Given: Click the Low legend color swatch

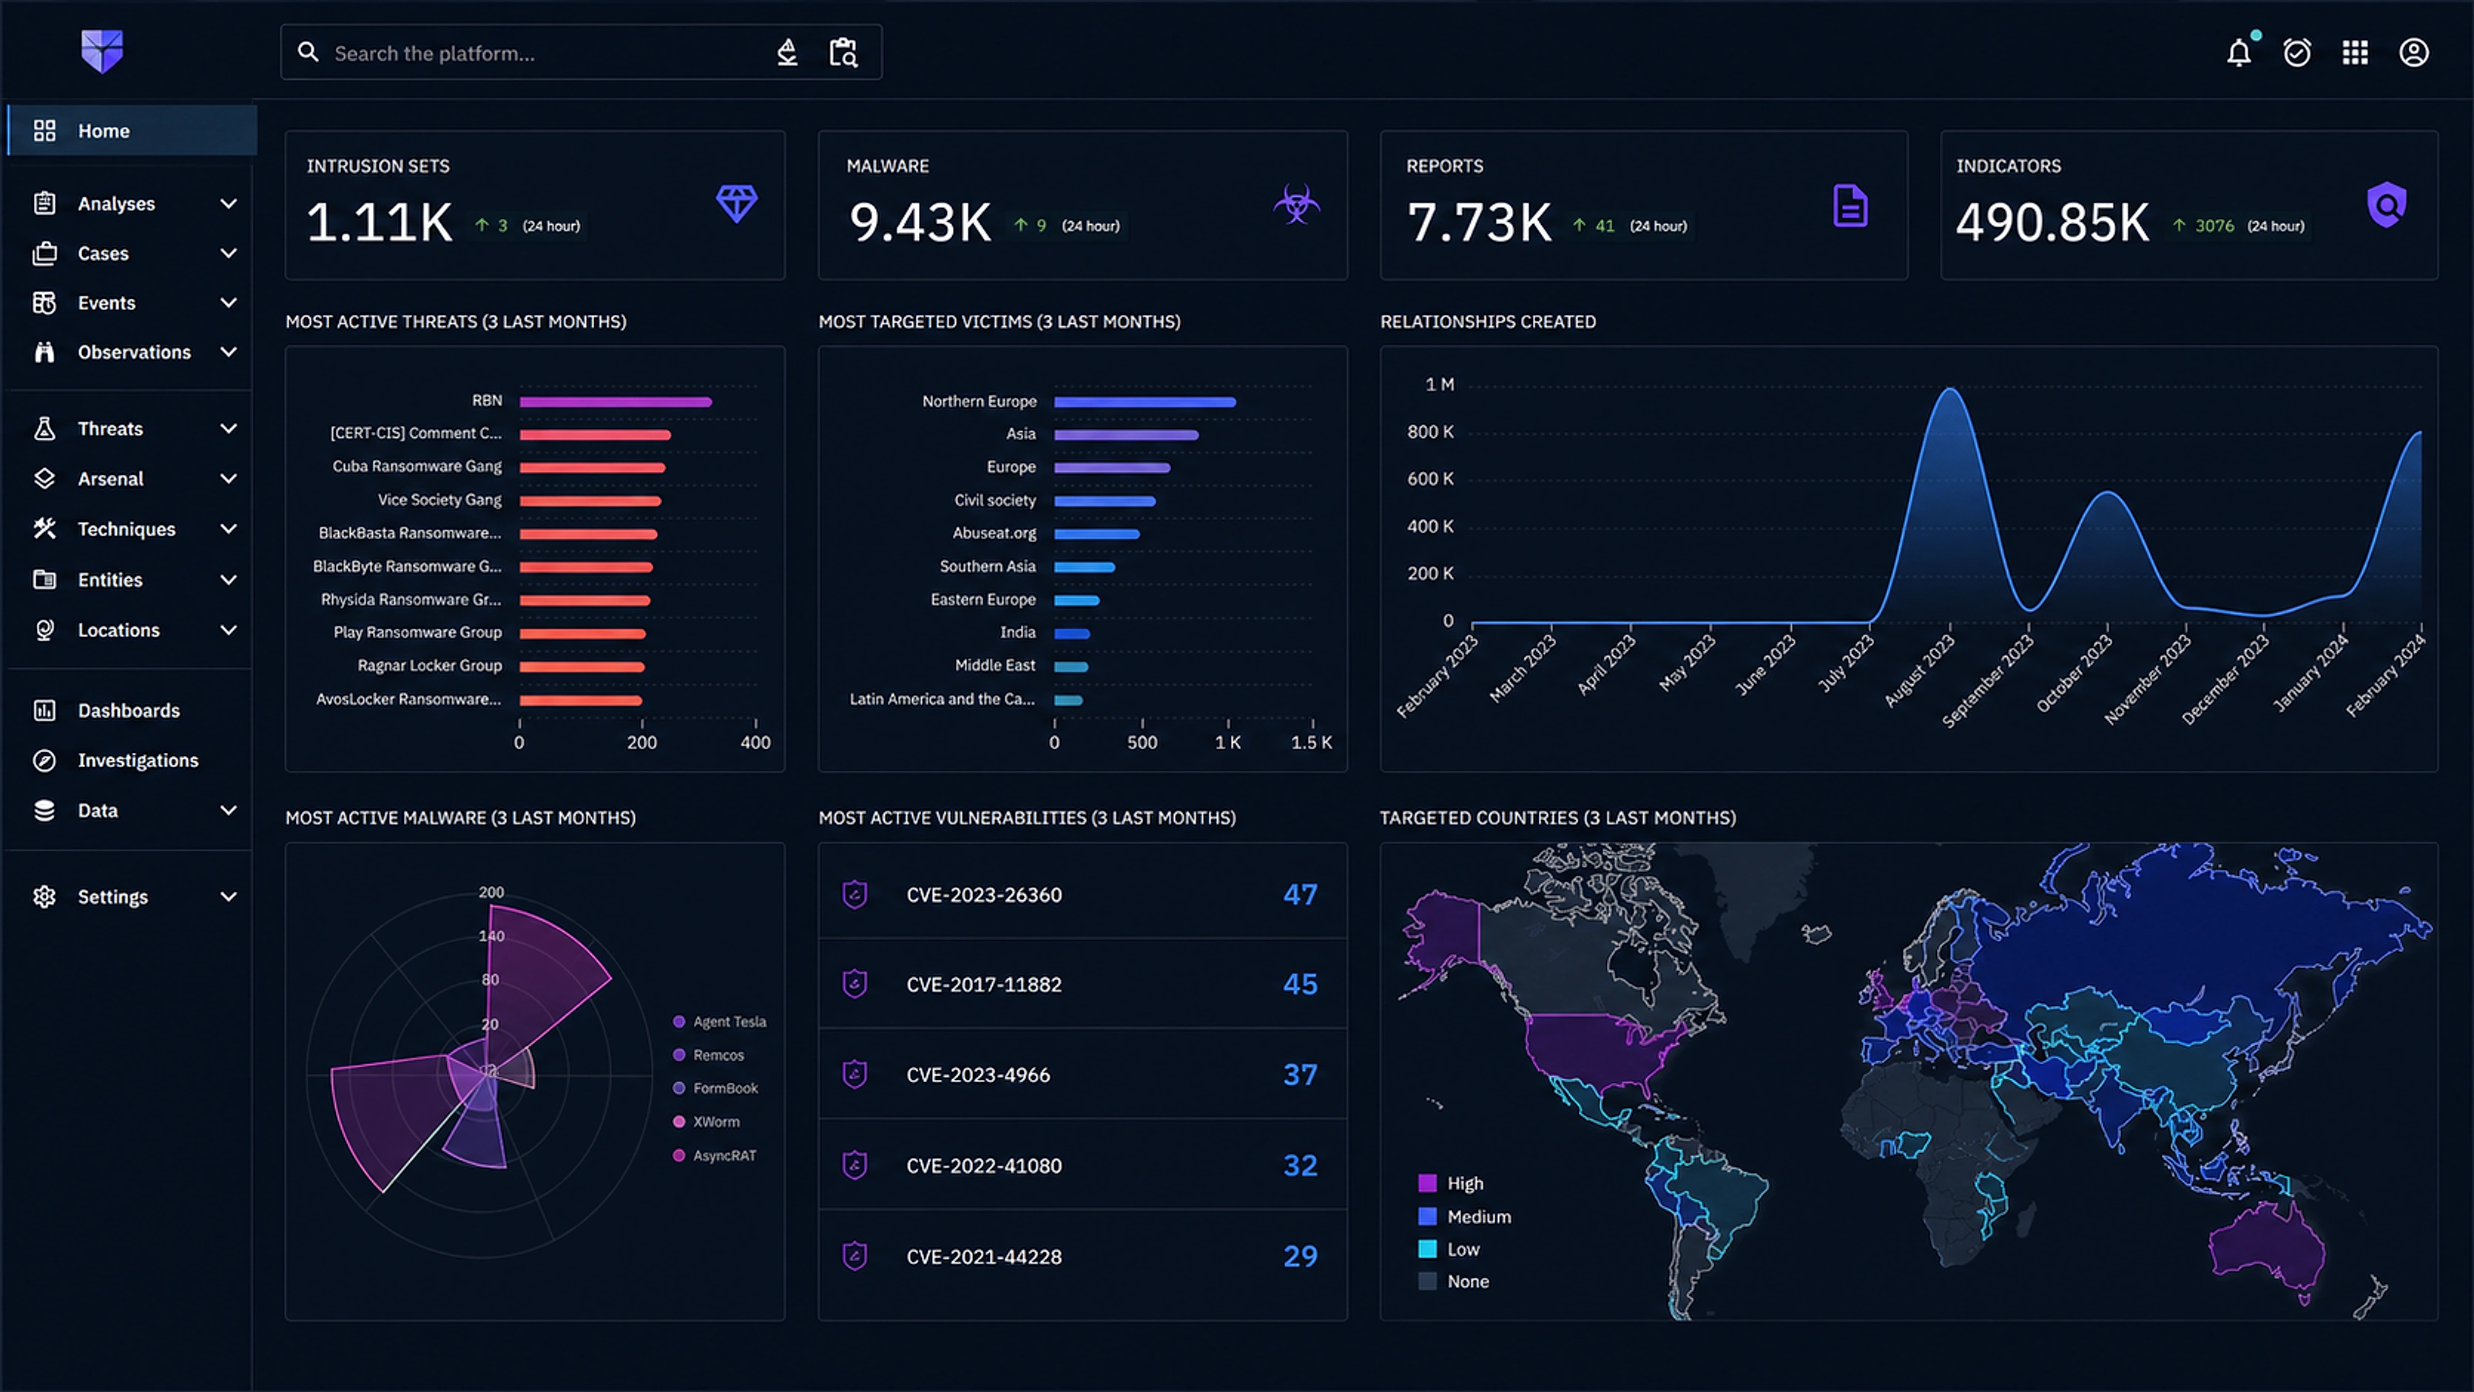Looking at the screenshot, I should (x=1427, y=1249).
